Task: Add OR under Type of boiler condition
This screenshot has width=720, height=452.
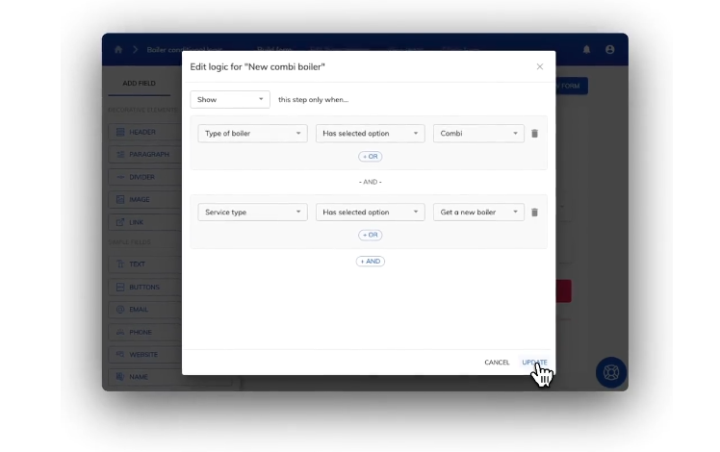Action: coord(370,157)
